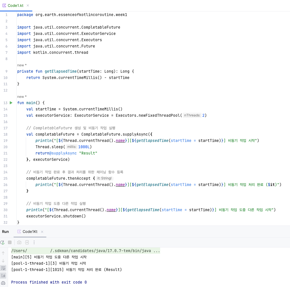290x287 pixels.
Task: Run main() using the gutter play icon
Action: (11, 103)
